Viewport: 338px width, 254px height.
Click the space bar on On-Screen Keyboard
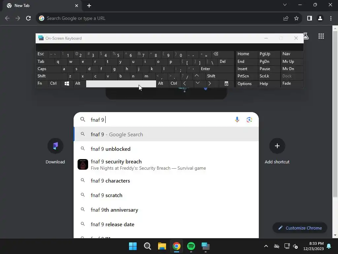point(121,84)
